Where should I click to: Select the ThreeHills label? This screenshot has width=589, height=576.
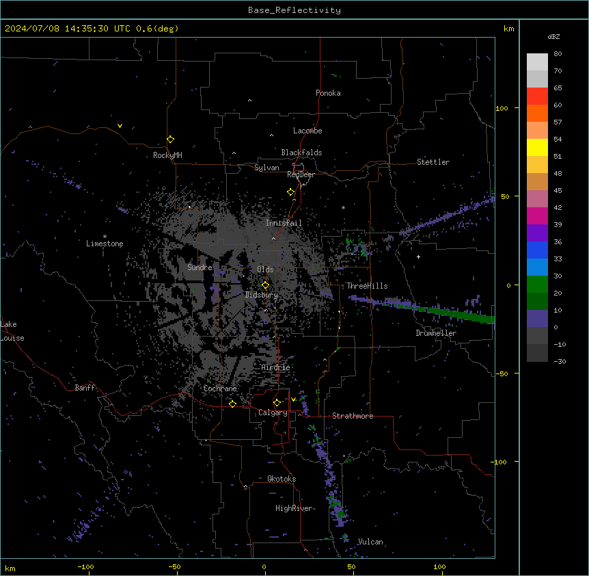click(367, 286)
